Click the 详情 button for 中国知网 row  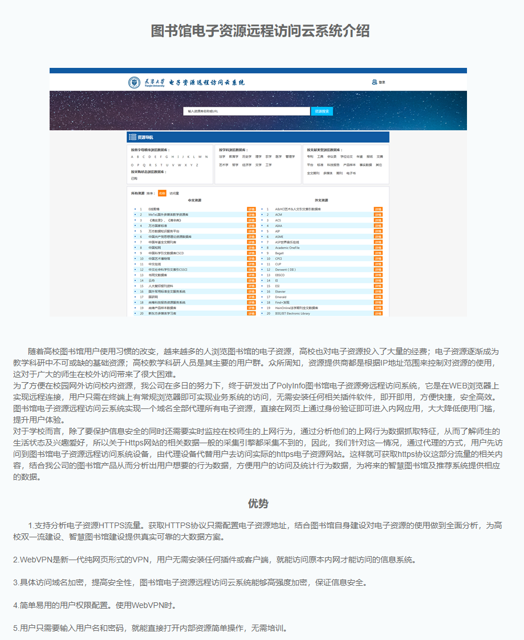[x=251, y=248]
